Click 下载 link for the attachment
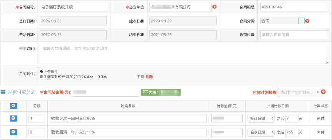This screenshot has width=332, height=140. pyautogui.click(x=141, y=77)
